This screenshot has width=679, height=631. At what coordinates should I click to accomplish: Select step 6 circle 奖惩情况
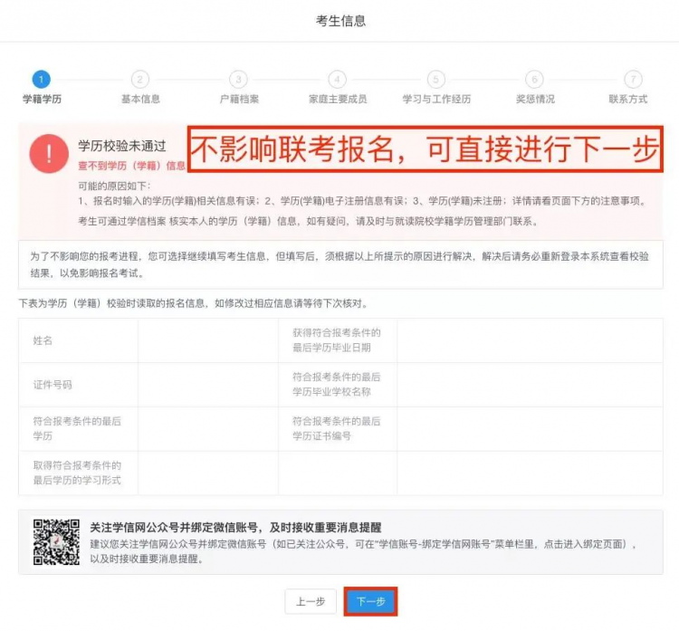[535, 80]
